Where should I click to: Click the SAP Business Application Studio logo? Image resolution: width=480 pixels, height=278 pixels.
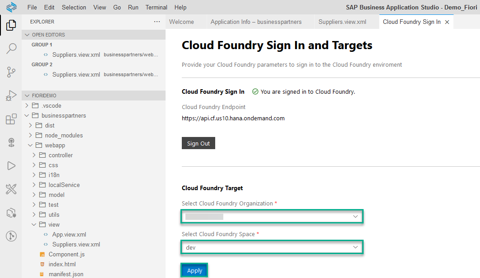point(11,7)
